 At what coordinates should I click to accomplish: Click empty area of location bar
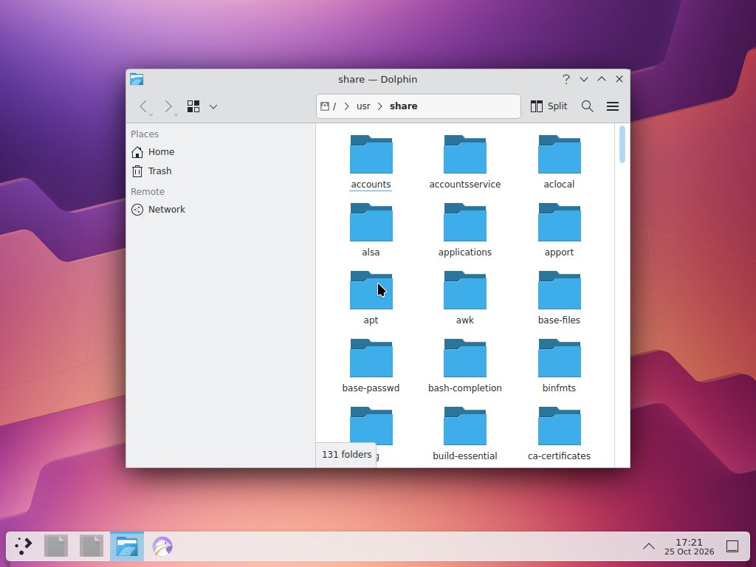click(467, 106)
